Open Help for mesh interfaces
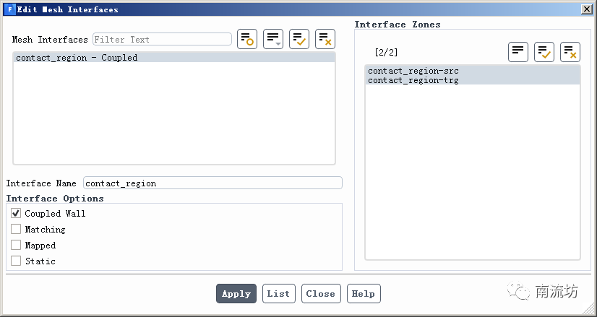The height and width of the screenshot is (317, 597). [364, 294]
